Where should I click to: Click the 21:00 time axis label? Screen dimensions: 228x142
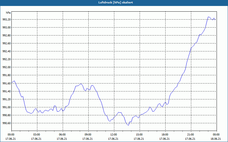(x=191, y=135)
